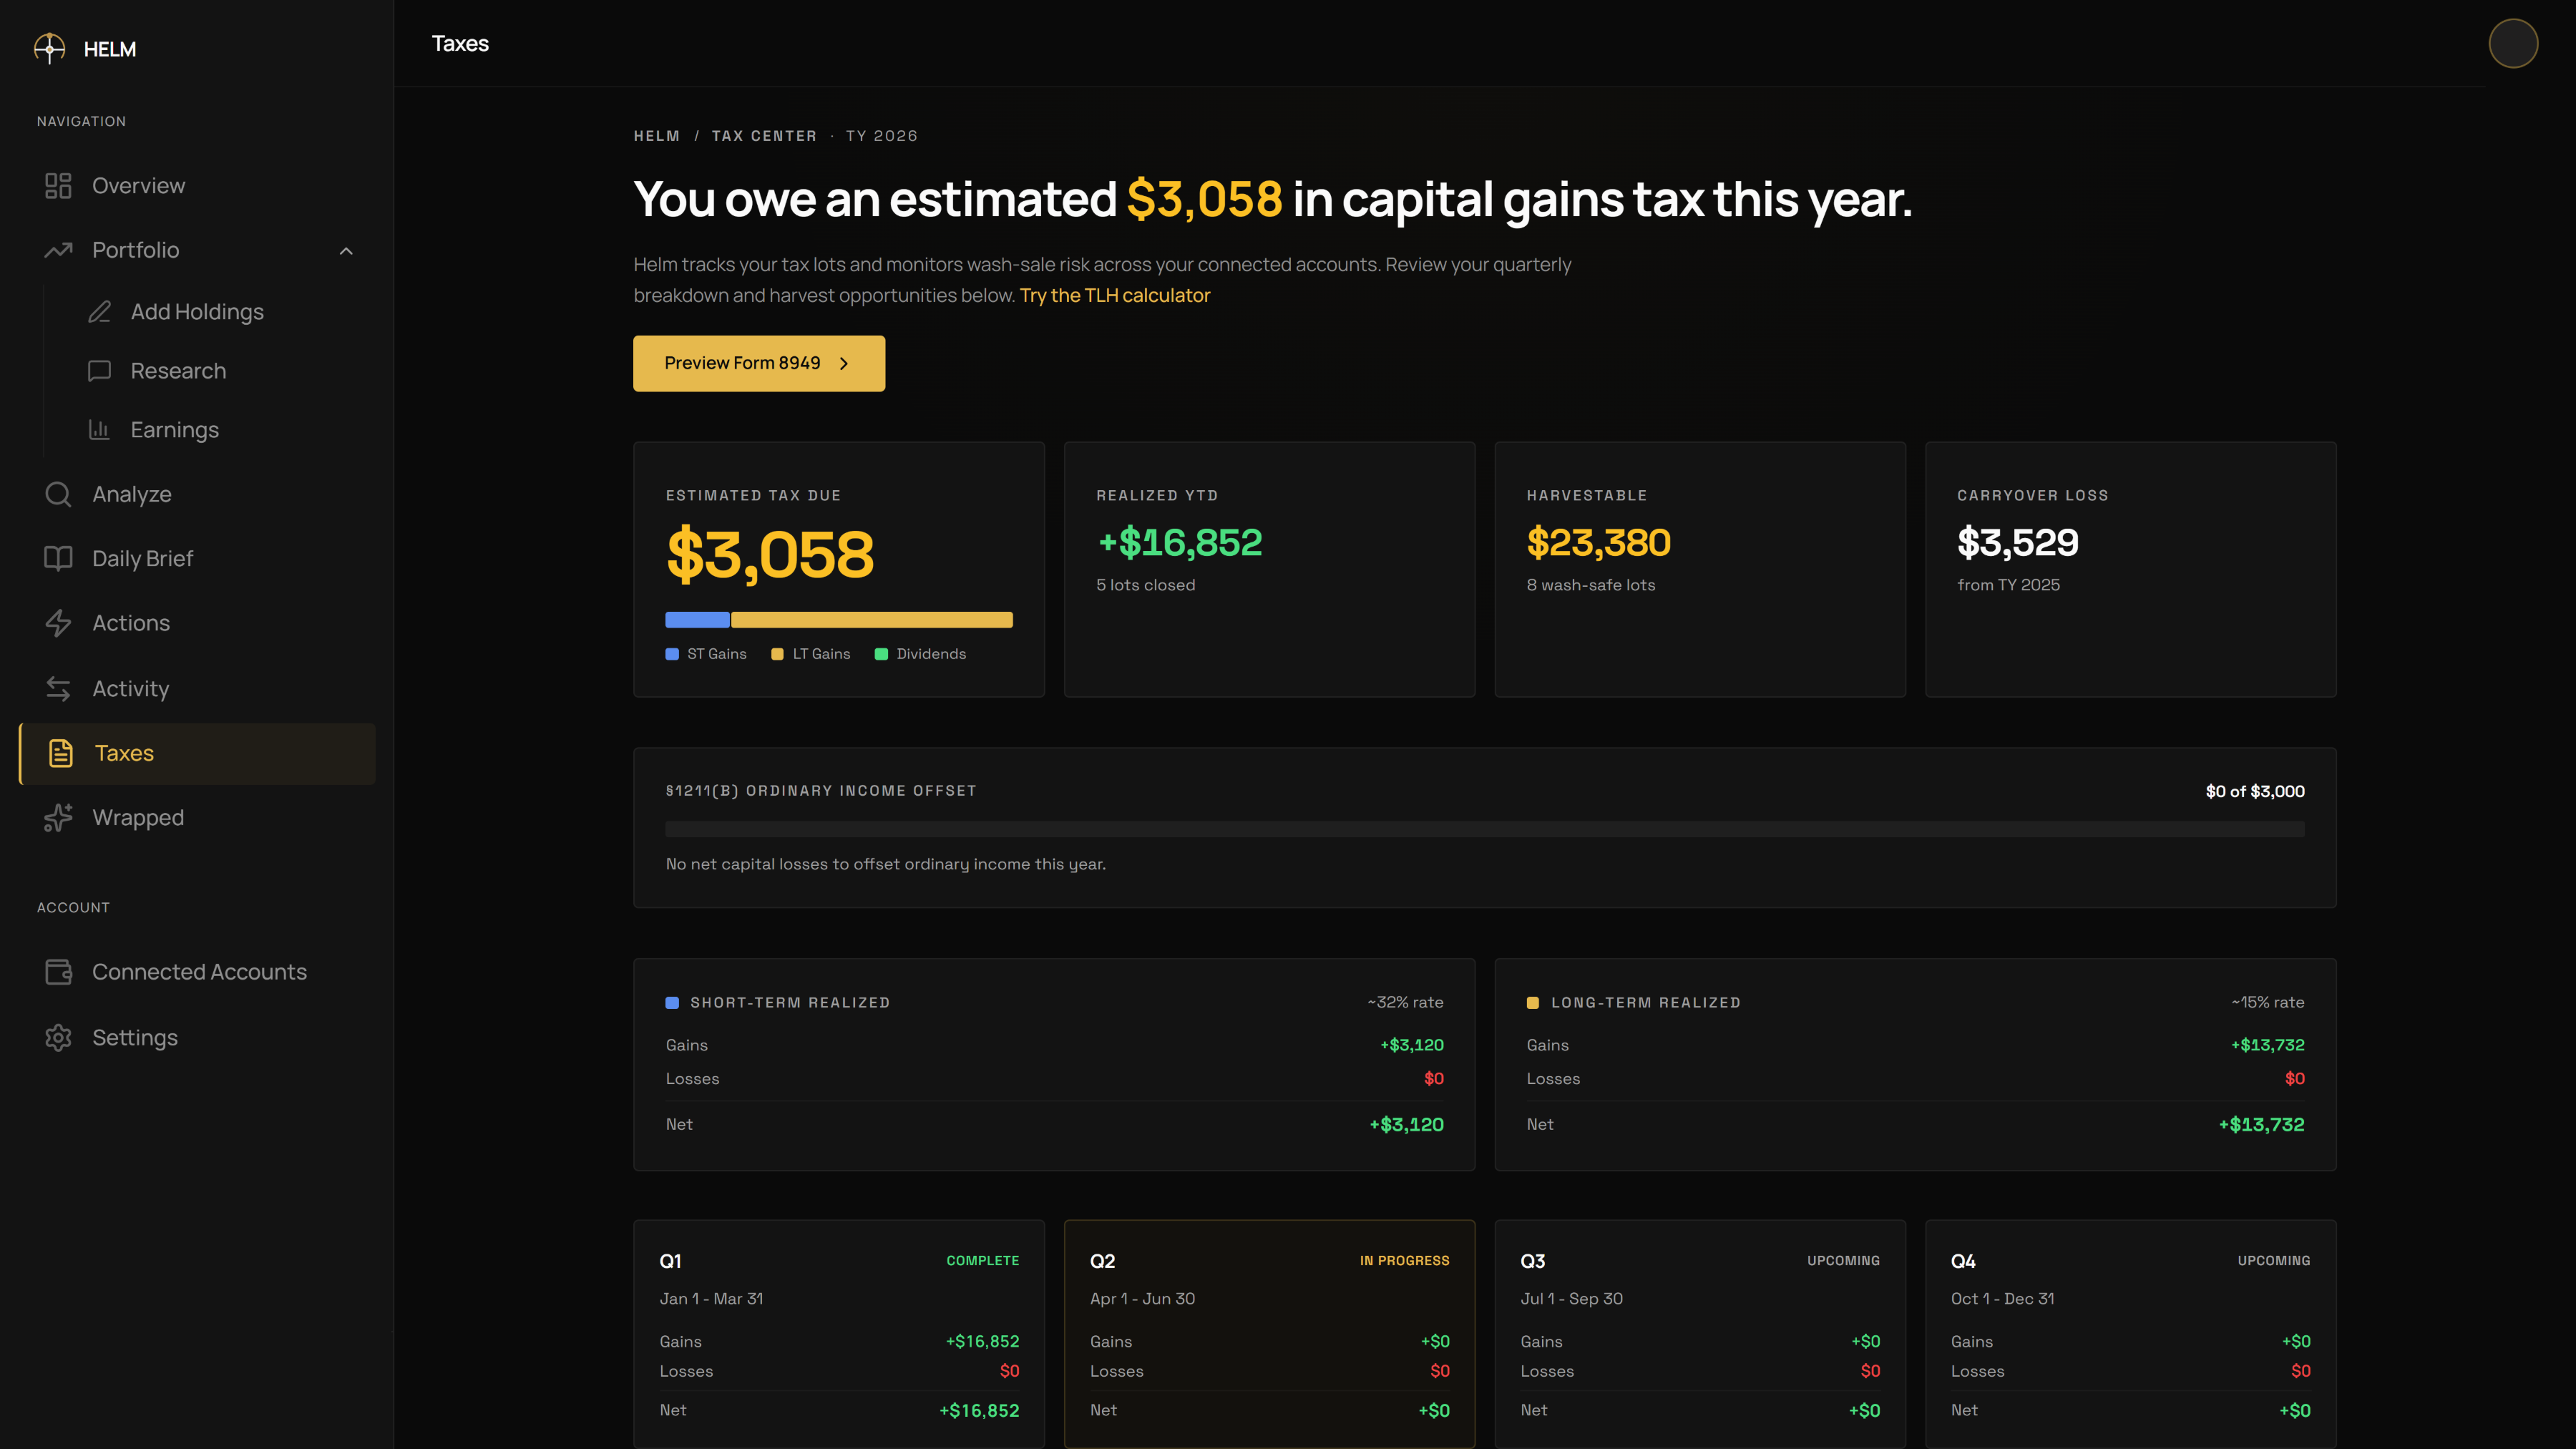The width and height of the screenshot is (2576, 1449).
Task: Click the Realized YTD +$16,852 value
Action: click(x=1180, y=543)
